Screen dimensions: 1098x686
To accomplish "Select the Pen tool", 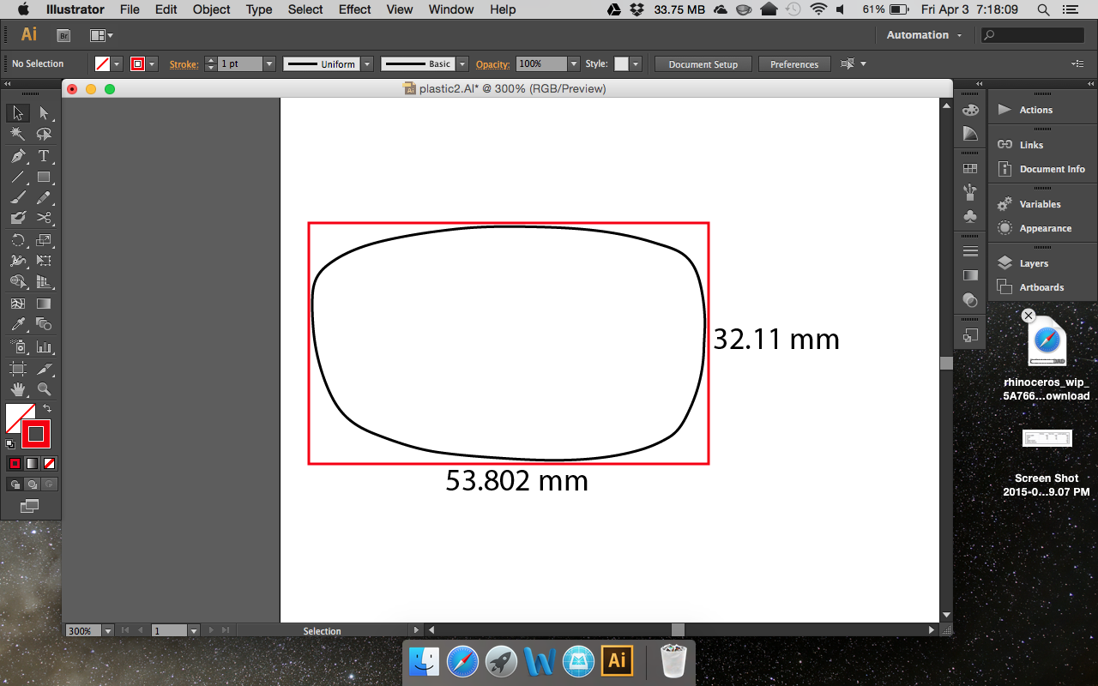I will point(17,156).
